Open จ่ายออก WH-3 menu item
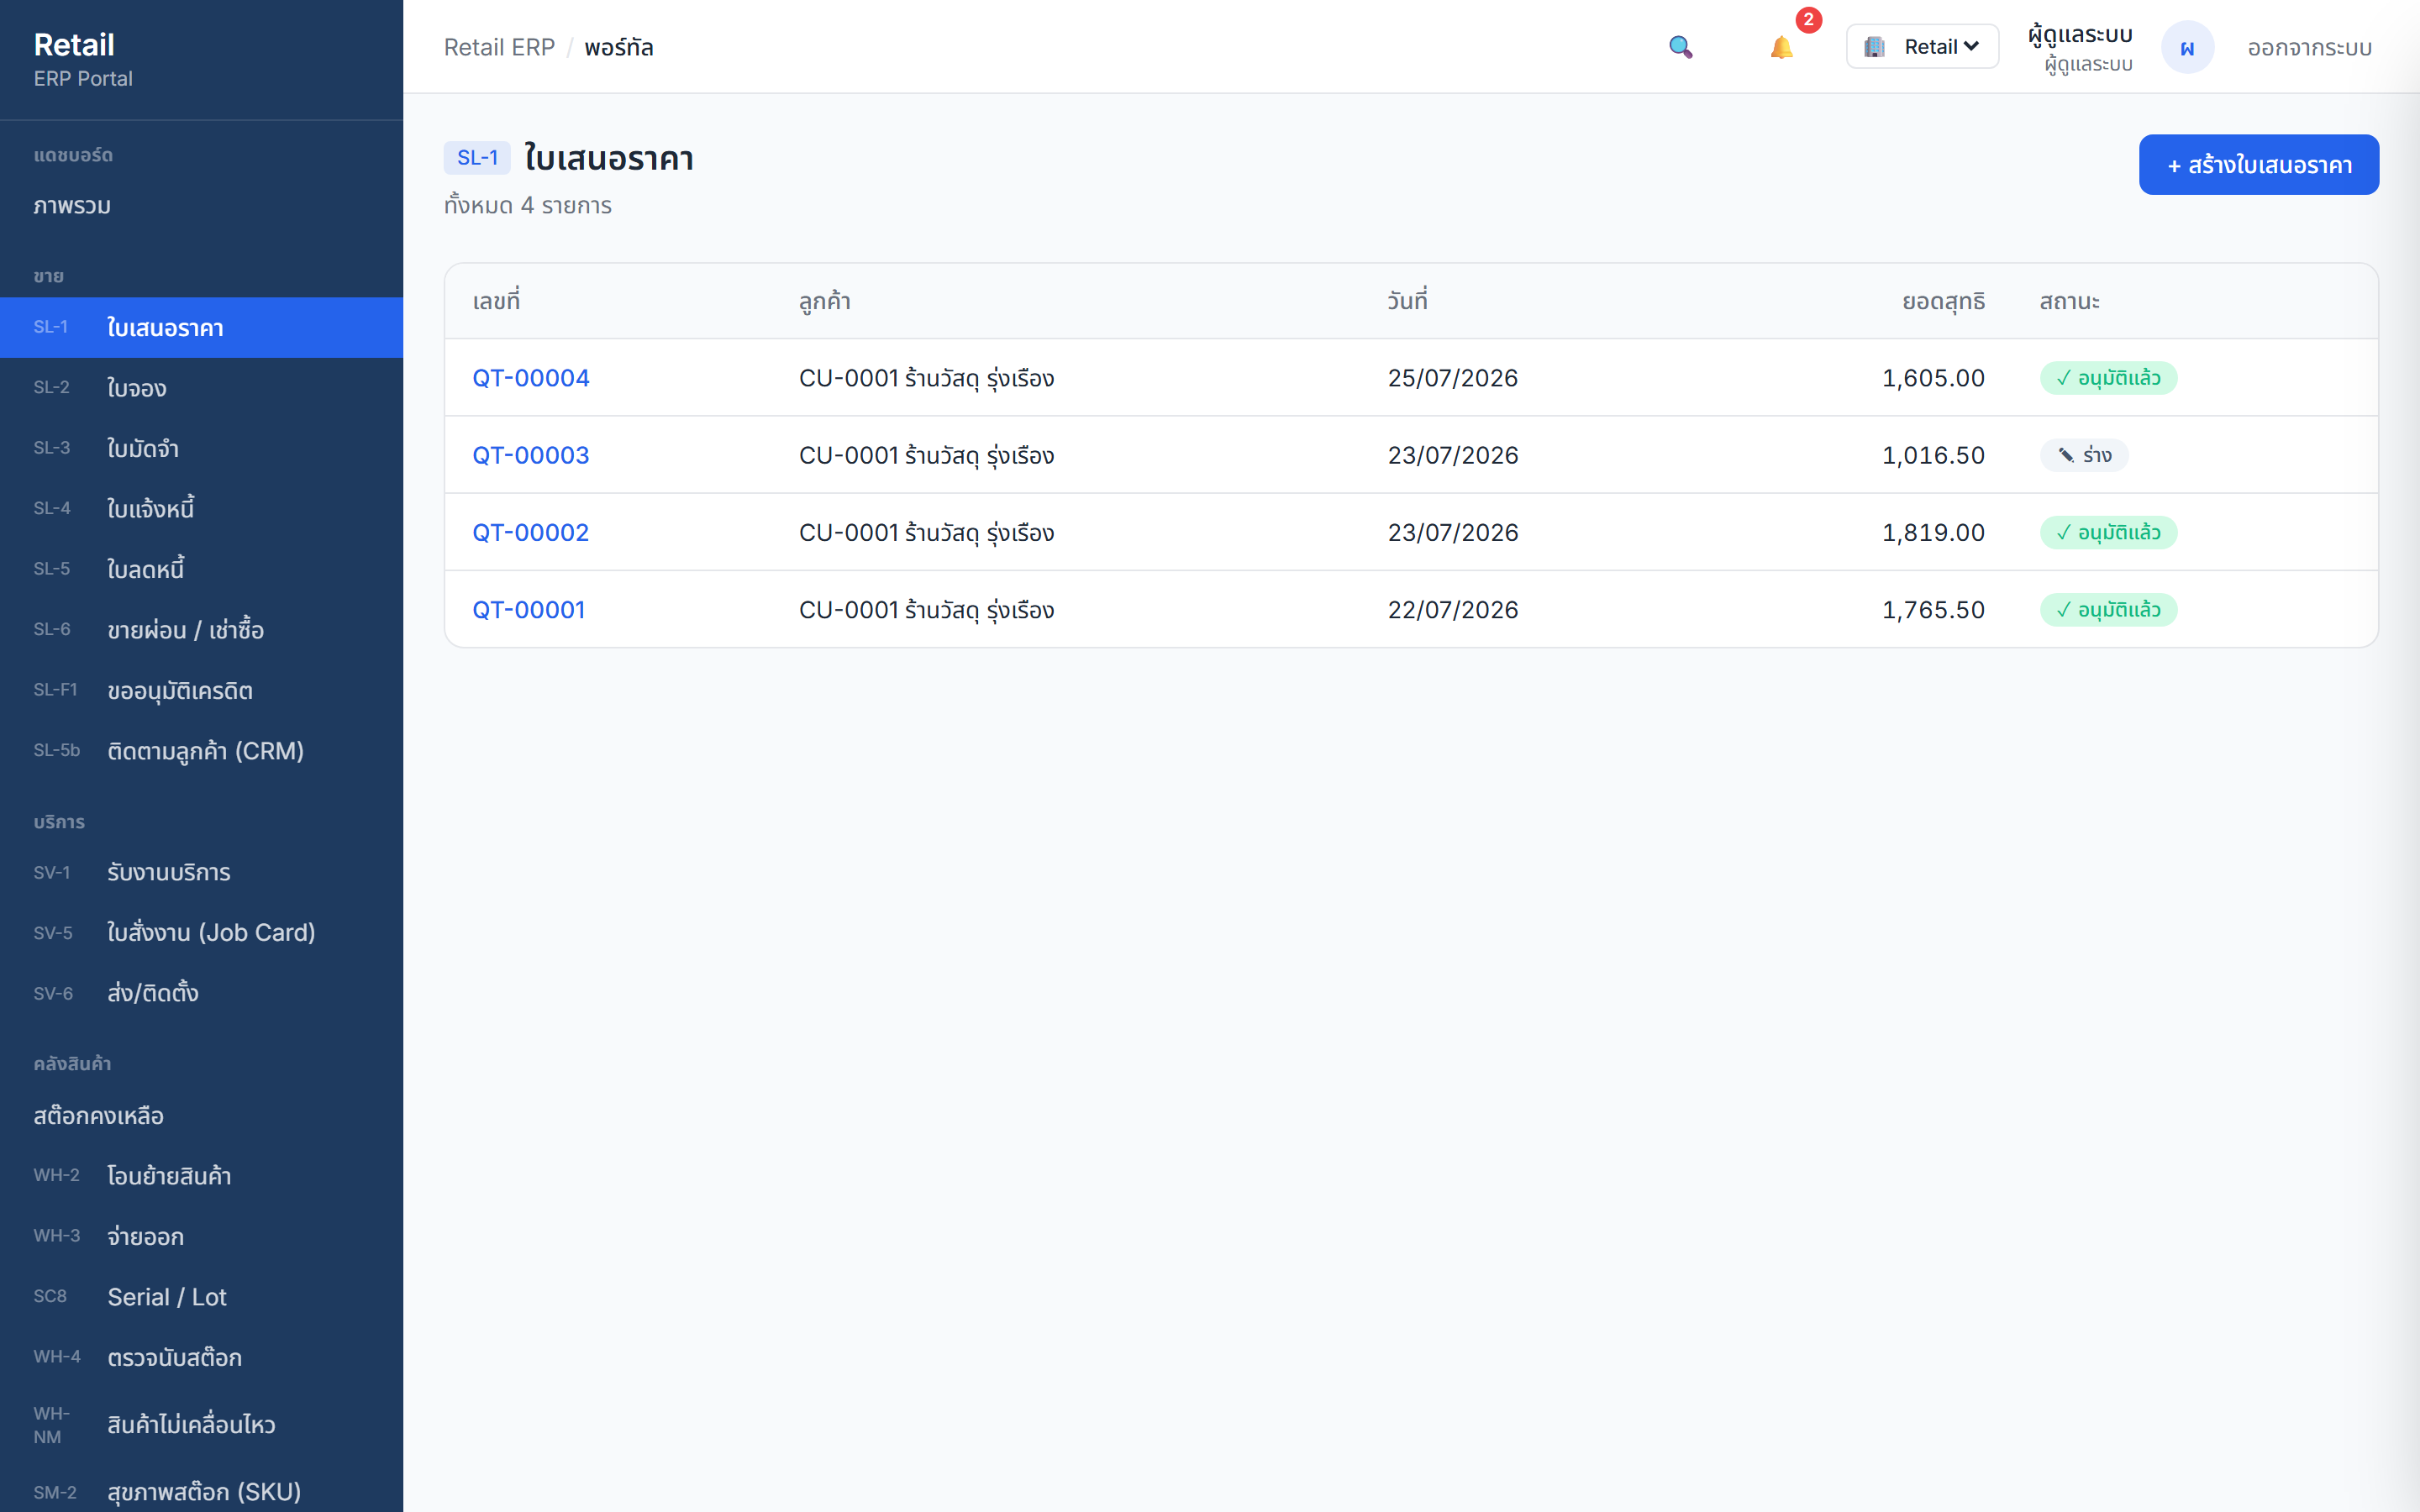Viewport: 2420px width, 1512px height. click(201, 1236)
